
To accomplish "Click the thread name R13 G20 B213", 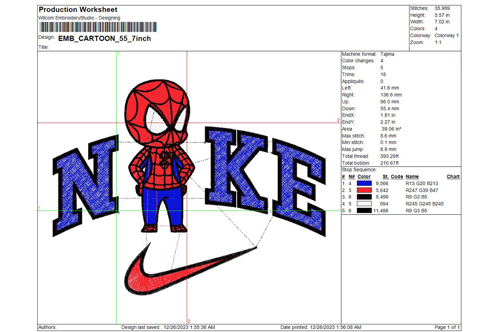I will (422, 183).
